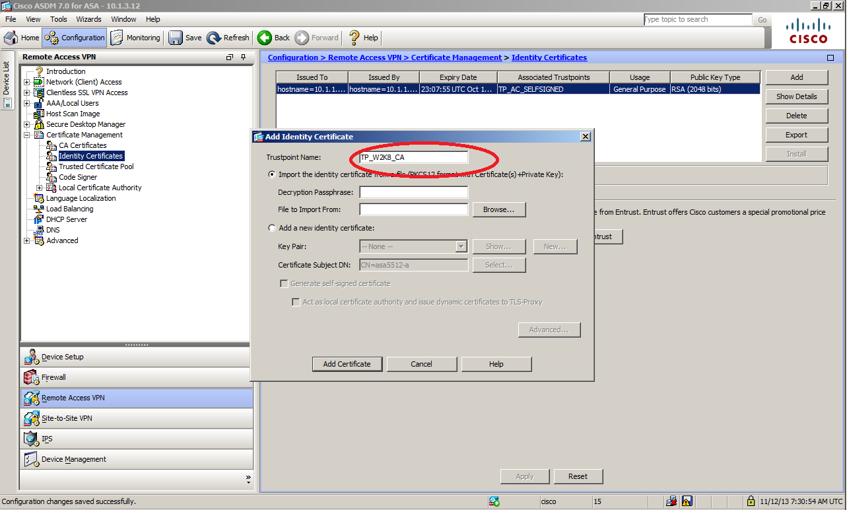
Task: Click the padlock icon in status bar
Action: pyautogui.click(x=750, y=501)
